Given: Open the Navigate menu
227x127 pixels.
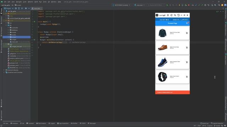Looking at the screenshot, I should tap(19, 2).
